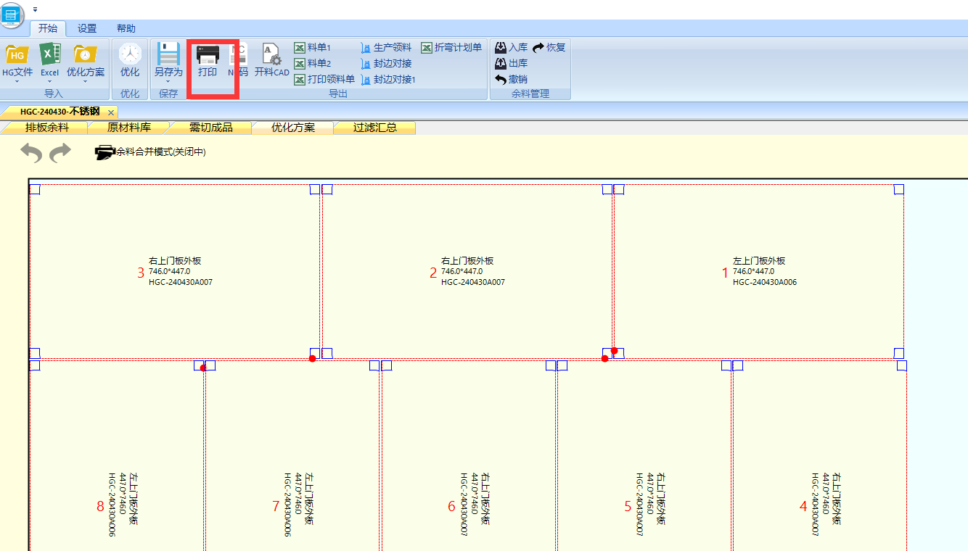Switch to the 过滤汇总 tab

pyautogui.click(x=375, y=128)
